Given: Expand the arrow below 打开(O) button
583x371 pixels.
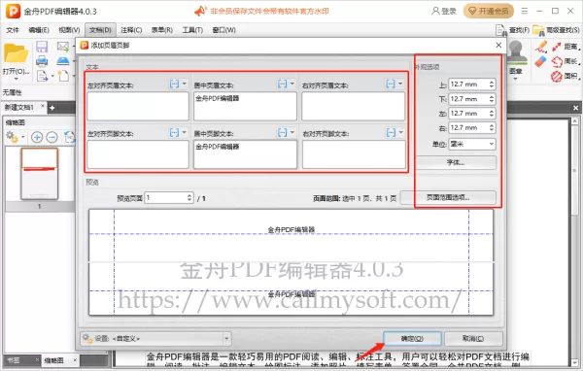Looking at the screenshot, I should point(16,79).
